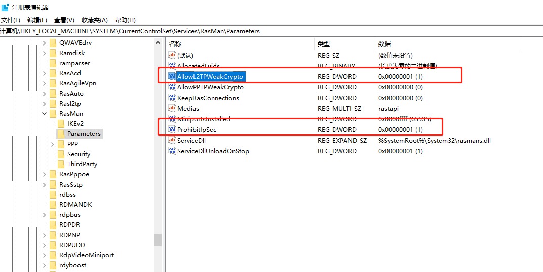Open the 编辑(E) menu

pos(37,20)
